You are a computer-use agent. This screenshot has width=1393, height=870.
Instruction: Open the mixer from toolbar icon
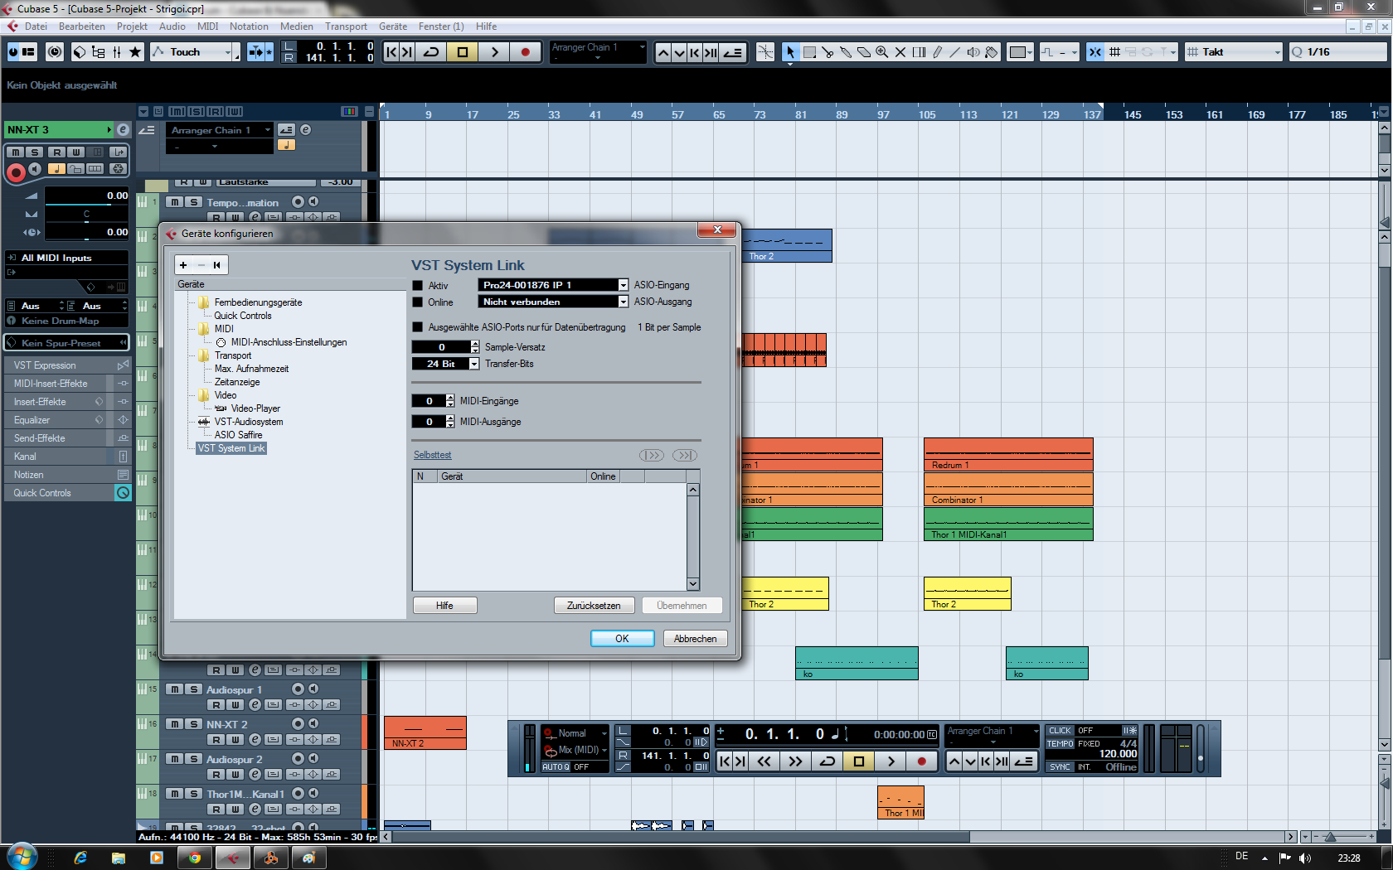click(x=116, y=52)
